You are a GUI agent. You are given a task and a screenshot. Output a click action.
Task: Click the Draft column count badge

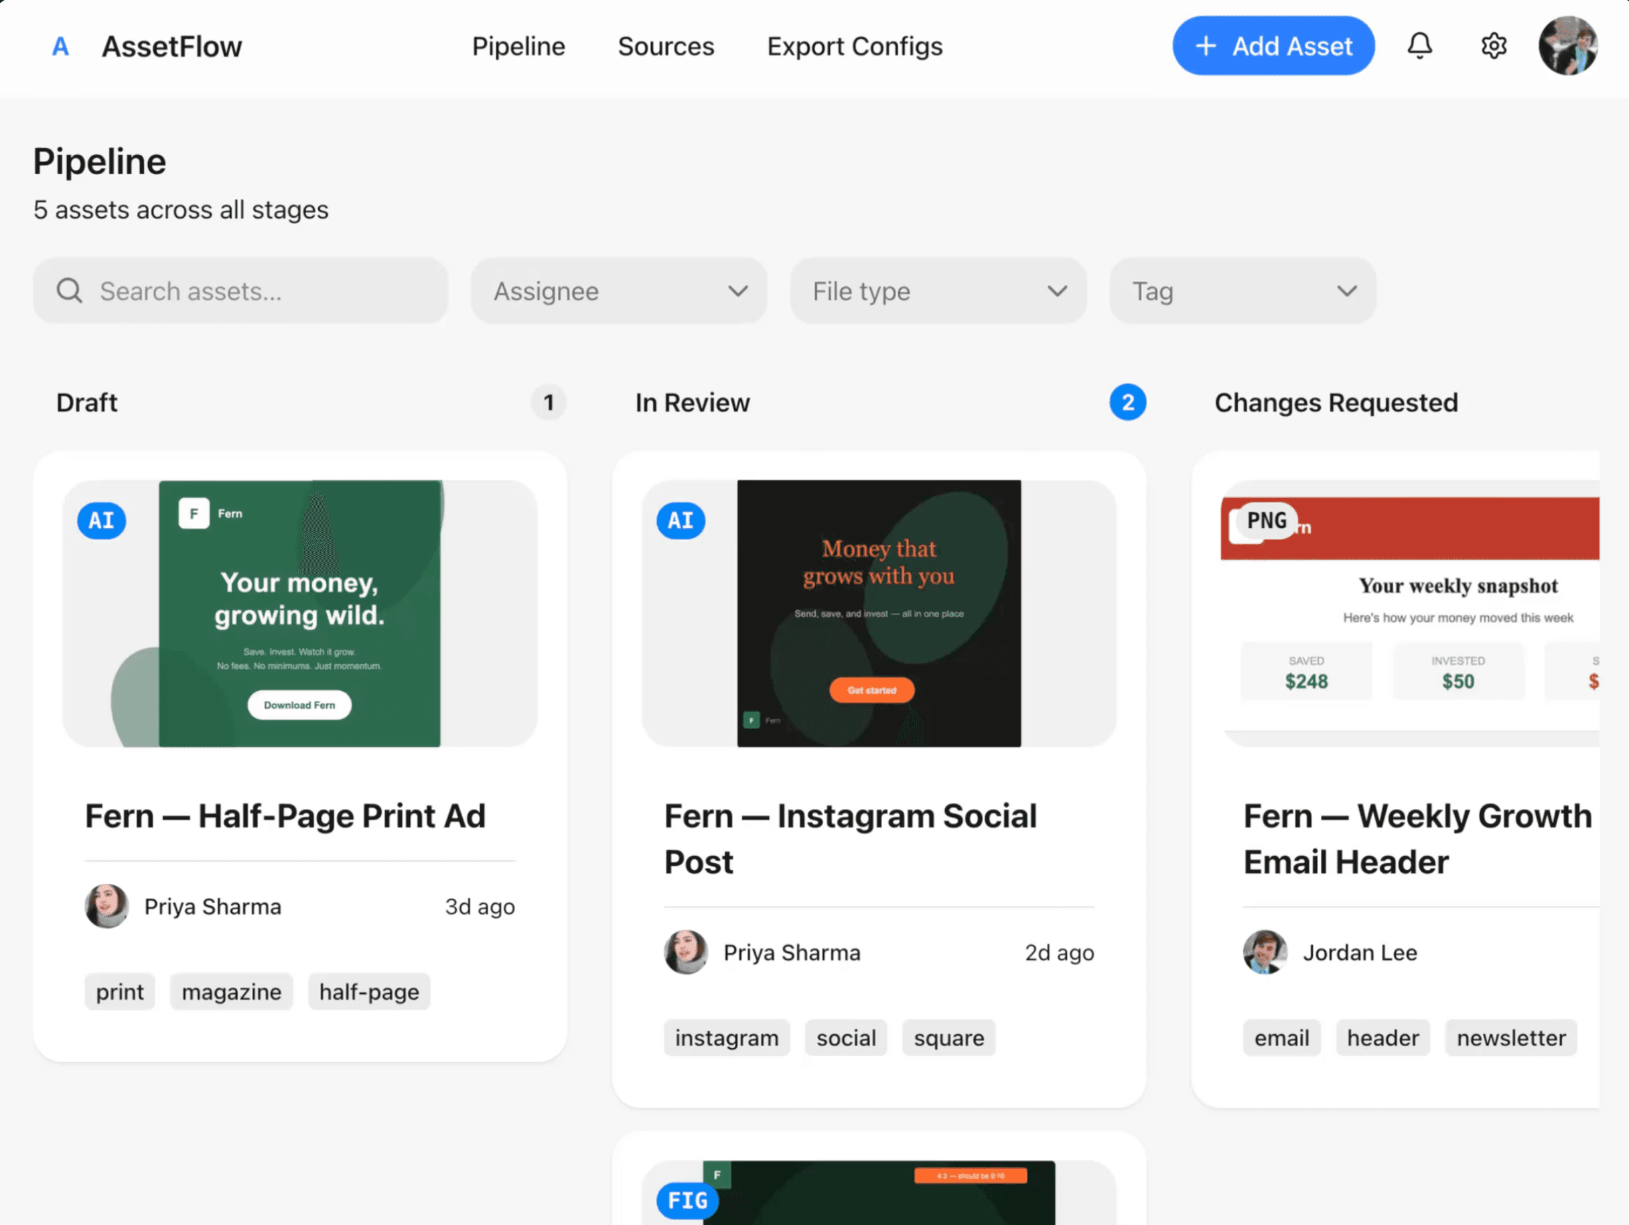(549, 402)
